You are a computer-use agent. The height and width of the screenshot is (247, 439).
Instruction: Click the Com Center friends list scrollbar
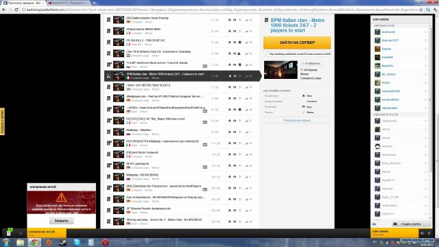(x=430, y=99)
